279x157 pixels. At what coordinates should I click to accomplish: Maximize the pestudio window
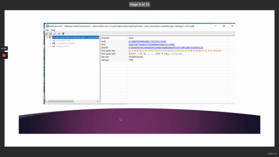224,26
